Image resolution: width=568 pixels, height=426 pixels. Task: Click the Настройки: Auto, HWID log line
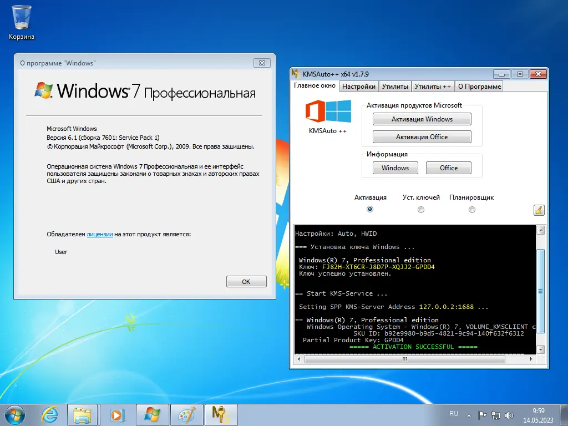pos(336,234)
